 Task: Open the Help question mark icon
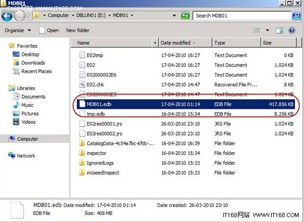[292, 31]
